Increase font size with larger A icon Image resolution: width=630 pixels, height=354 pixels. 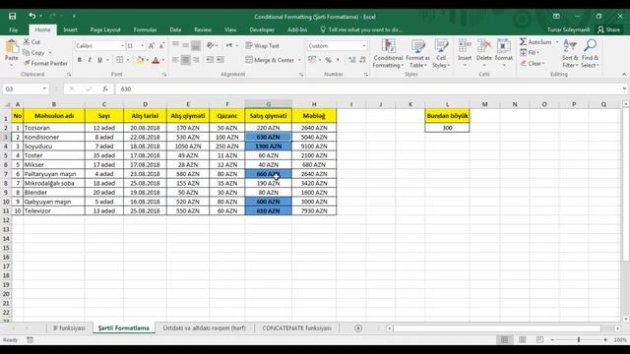152,46
